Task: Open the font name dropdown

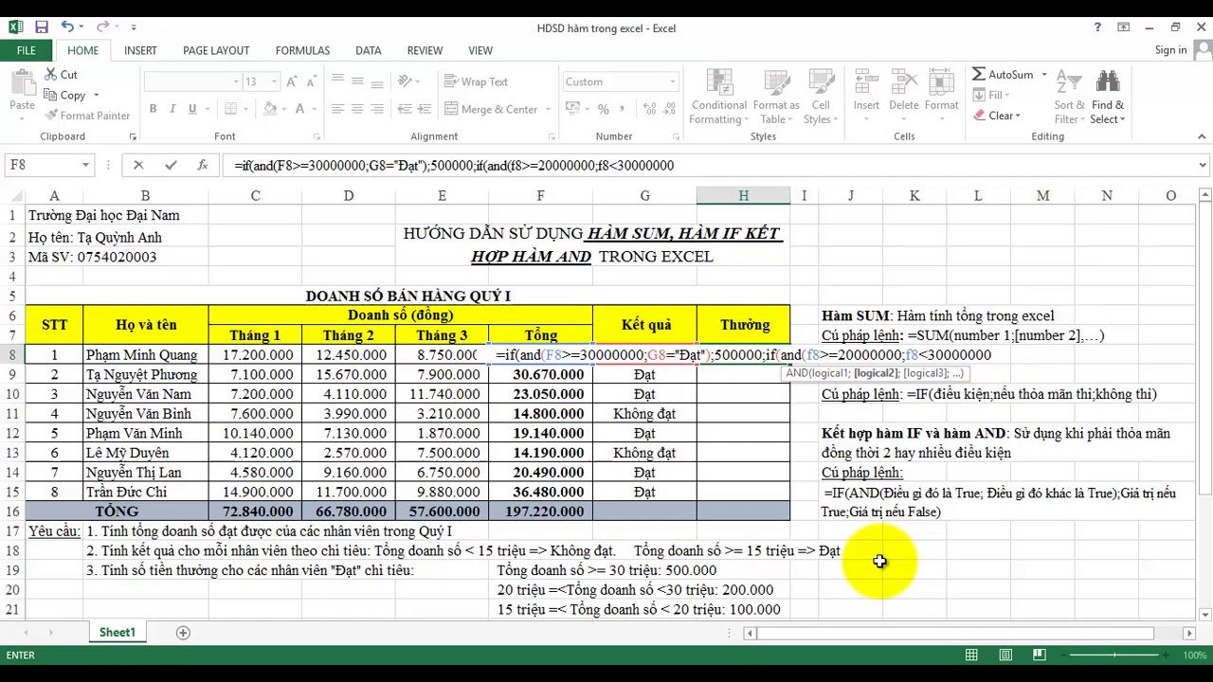Action: click(236, 81)
